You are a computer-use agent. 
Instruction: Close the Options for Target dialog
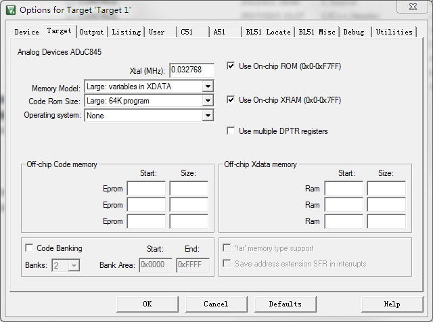[413, 7]
